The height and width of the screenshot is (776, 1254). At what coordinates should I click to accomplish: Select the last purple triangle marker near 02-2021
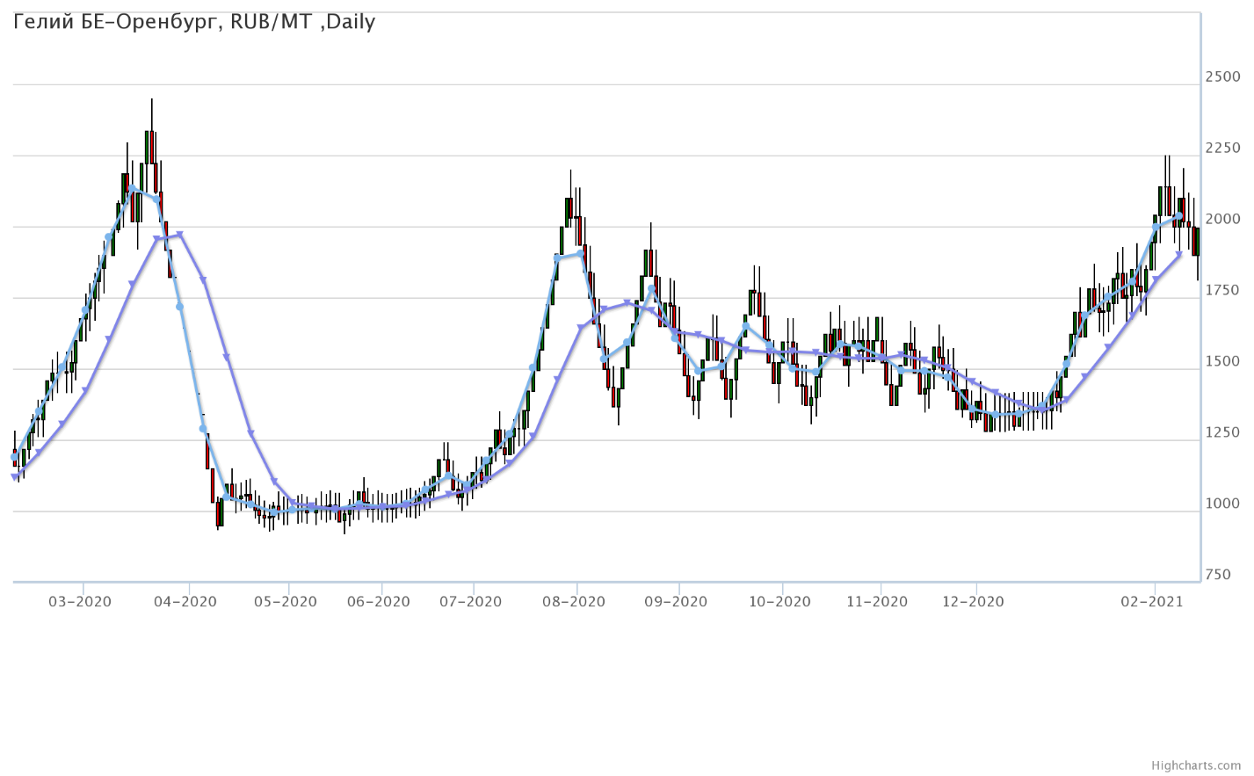click(1179, 256)
